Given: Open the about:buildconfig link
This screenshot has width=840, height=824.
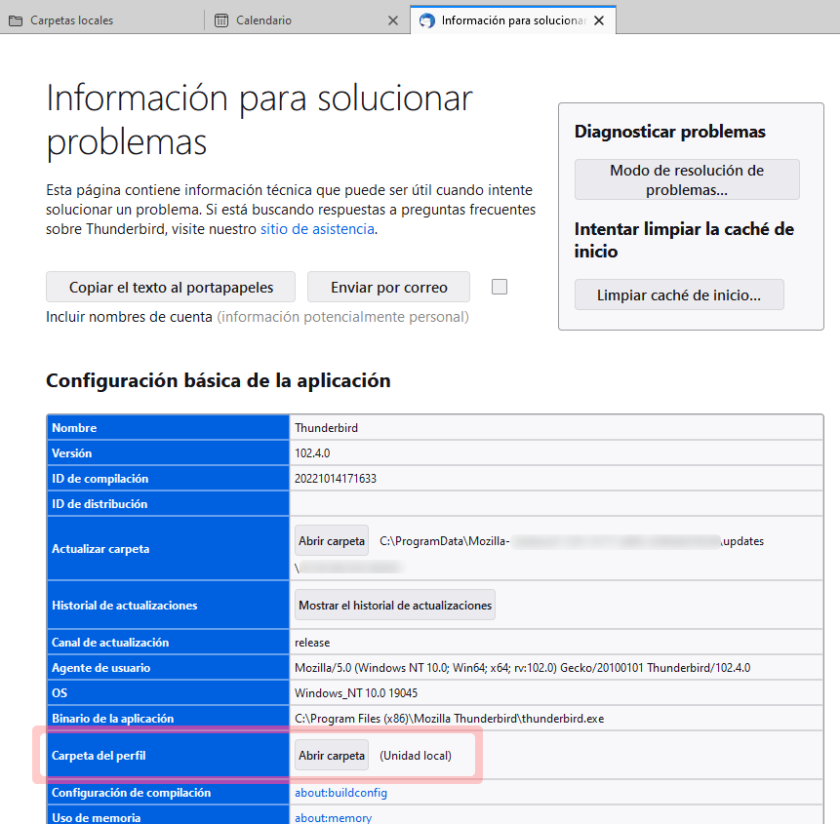Looking at the screenshot, I should 340,793.
